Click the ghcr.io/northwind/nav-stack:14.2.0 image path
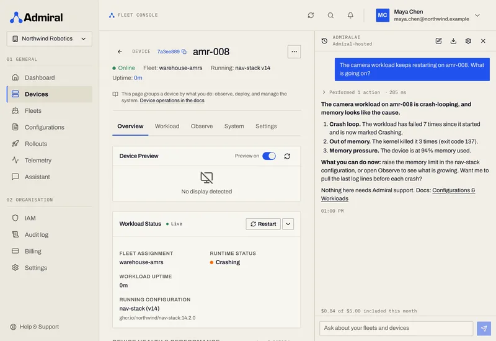 157,318
